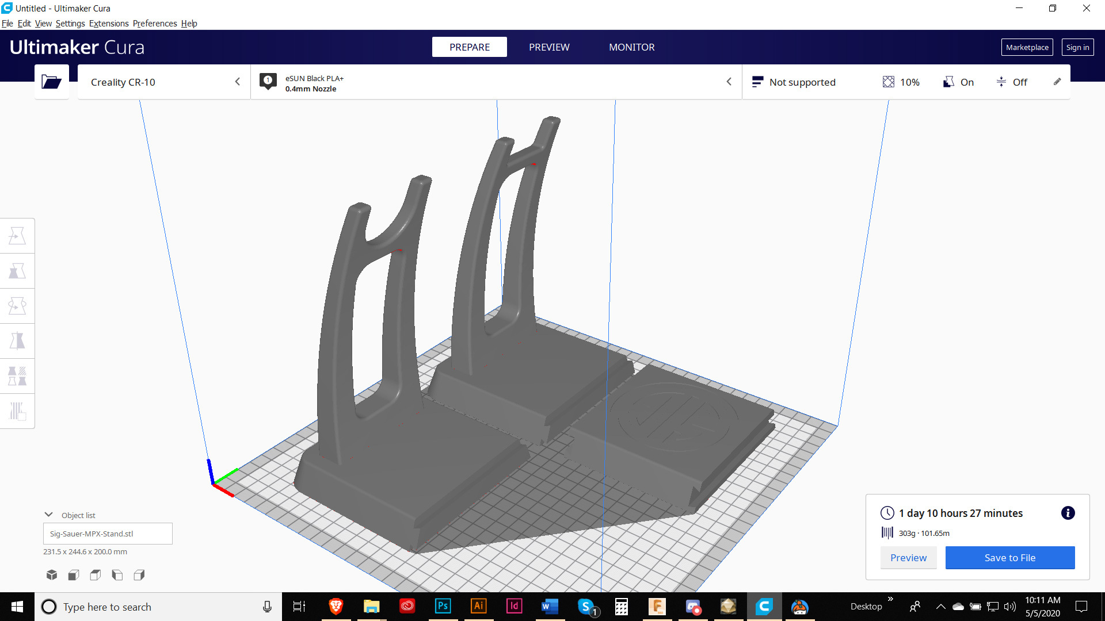Open the Marketplace

tap(1027, 47)
